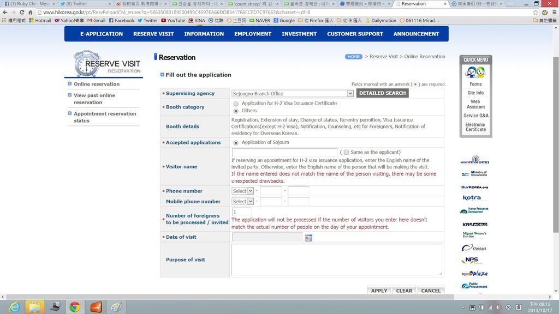The image size is (559, 314).
Task: Open the RESERVE VISIT menu
Action: pyautogui.click(x=153, y=34)
